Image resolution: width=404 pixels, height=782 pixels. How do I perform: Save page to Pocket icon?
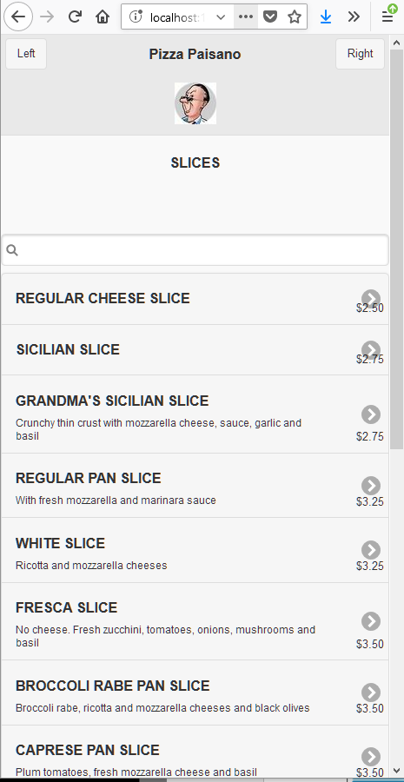[270, 17]
